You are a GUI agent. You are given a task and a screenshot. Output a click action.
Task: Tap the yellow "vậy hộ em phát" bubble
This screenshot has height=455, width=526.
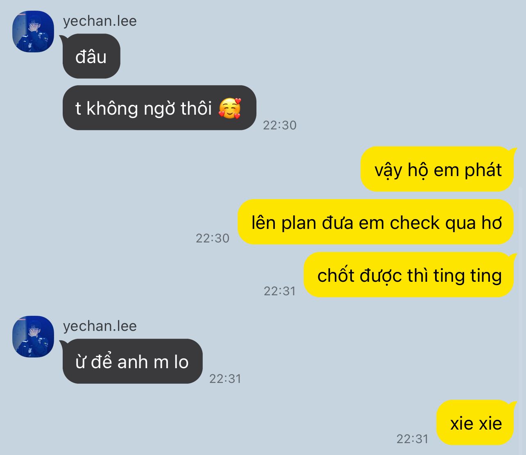tap(438, 169)
